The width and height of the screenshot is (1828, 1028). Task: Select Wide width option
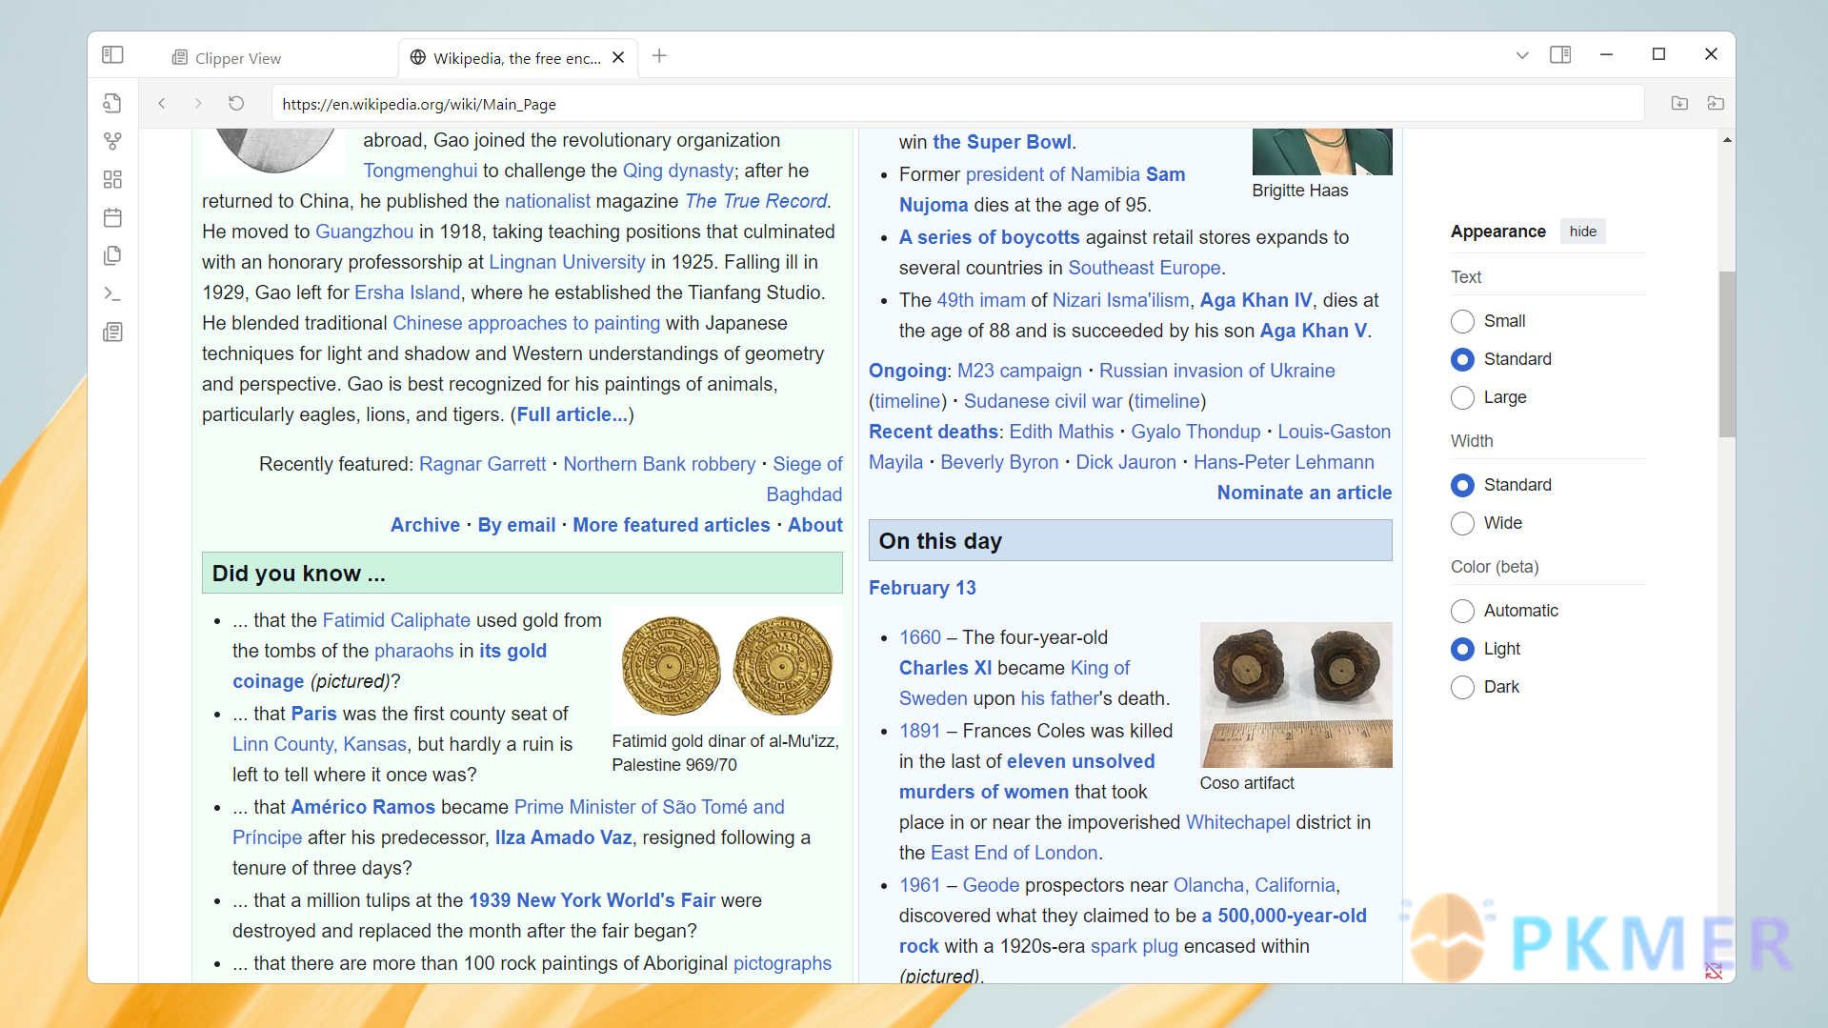tap(1462, 523)
